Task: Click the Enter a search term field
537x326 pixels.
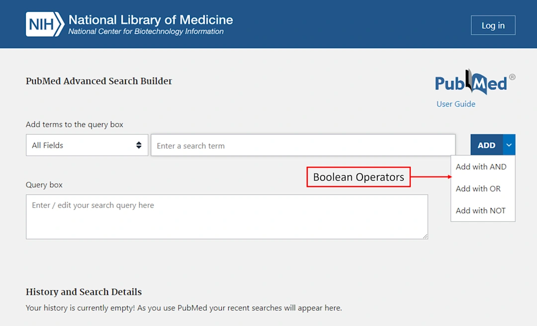Action: tap(303, 145)
